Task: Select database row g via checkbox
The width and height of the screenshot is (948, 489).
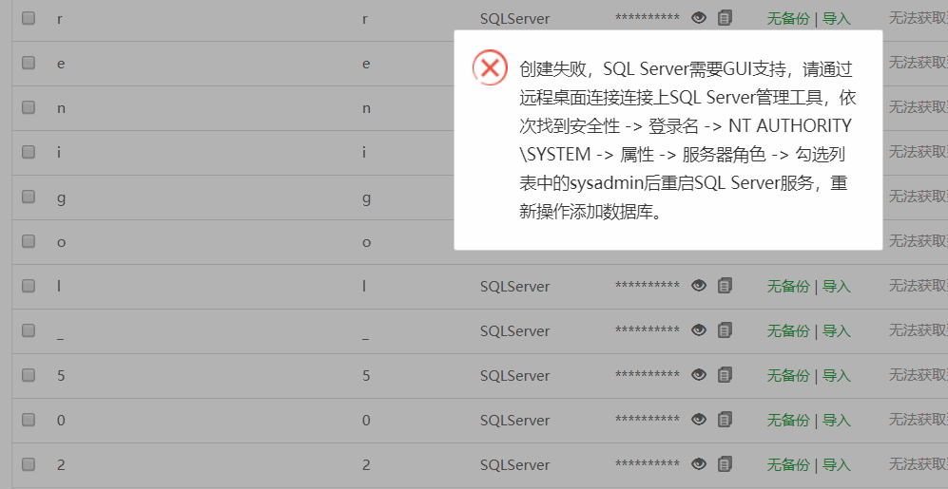Action: click(x=29, y=197)
